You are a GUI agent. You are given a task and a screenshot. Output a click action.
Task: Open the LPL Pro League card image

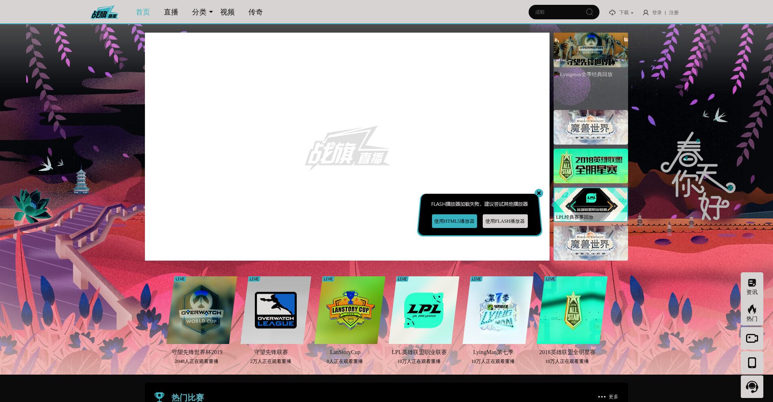[424, 310]
